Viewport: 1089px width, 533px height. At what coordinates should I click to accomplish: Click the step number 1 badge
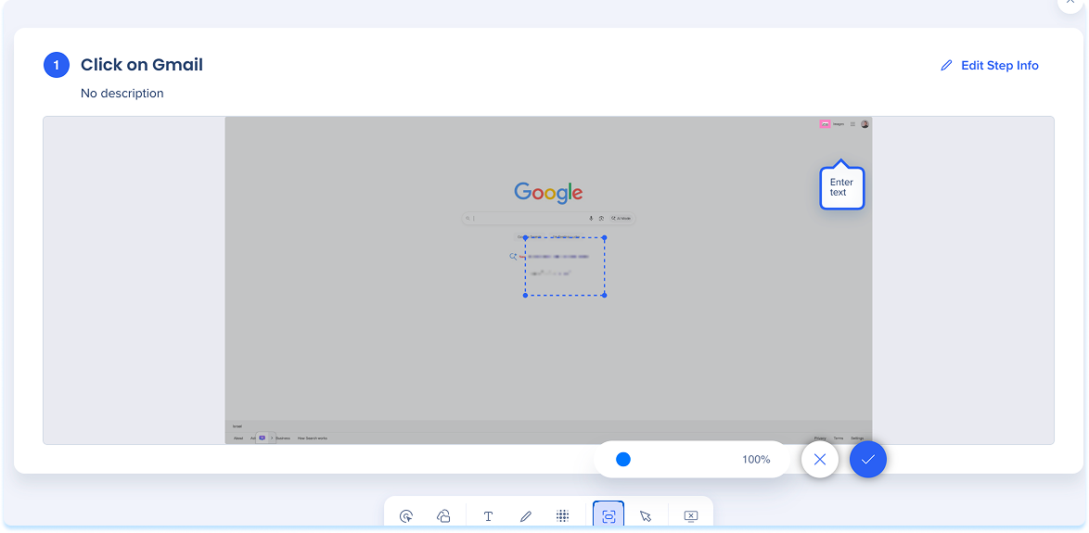[x=57, y=65]
